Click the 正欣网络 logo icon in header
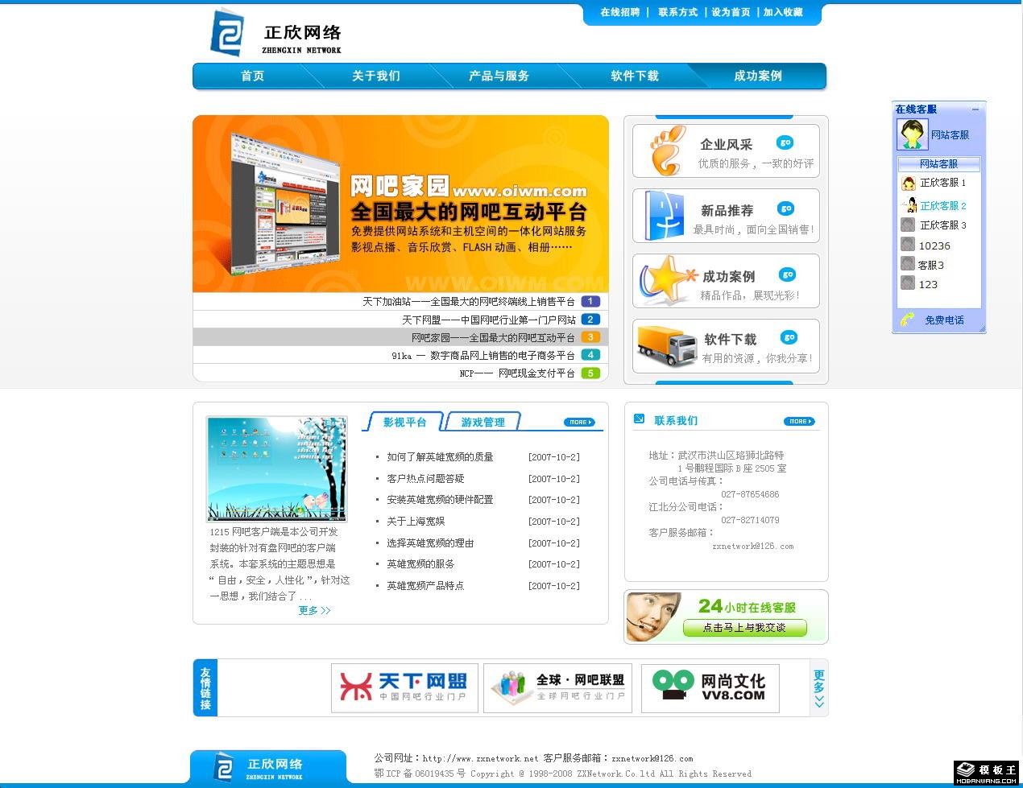The height and width of the screenshot is (788, 1023). 226,32
